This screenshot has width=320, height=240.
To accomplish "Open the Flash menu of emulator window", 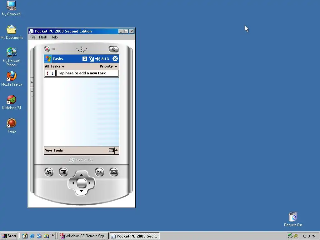I will click(x=43, y=37).
